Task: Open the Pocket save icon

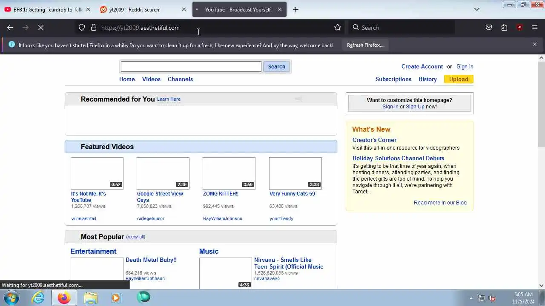Action: (489, 28)
